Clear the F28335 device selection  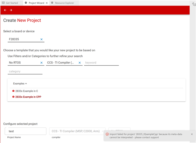coord(42,39)
